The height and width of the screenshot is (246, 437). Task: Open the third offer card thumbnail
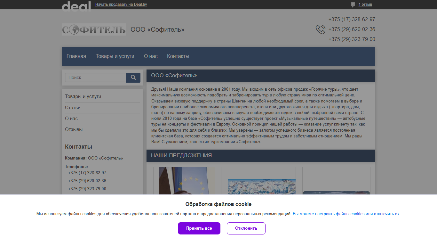pyautogui.click(x=336, y=181)
